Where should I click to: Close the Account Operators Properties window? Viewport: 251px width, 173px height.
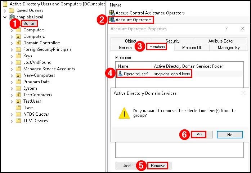243,28
